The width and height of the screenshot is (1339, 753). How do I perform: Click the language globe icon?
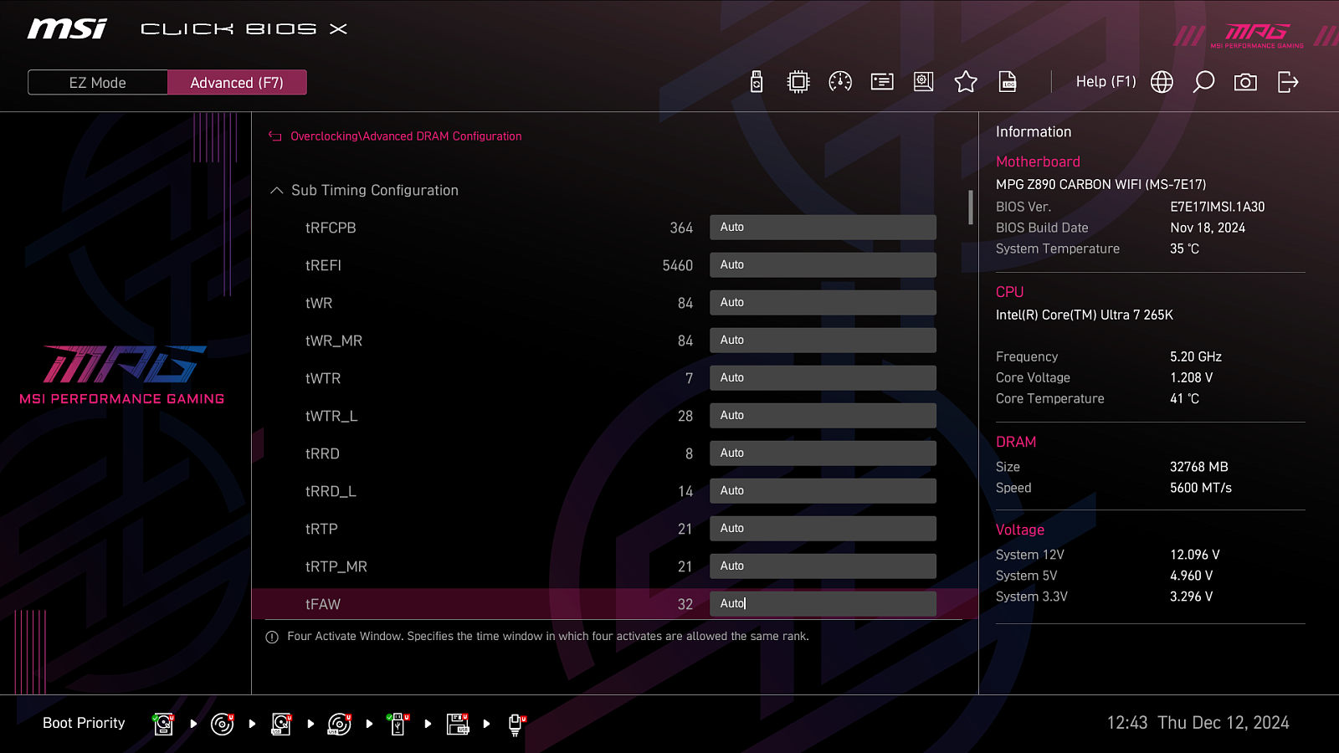click(1162, 82)
